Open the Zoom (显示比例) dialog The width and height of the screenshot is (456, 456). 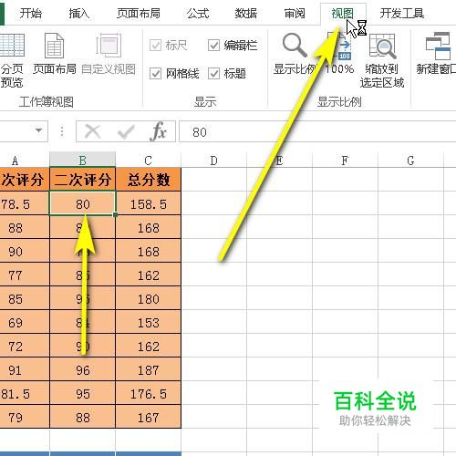click(295, 54)
